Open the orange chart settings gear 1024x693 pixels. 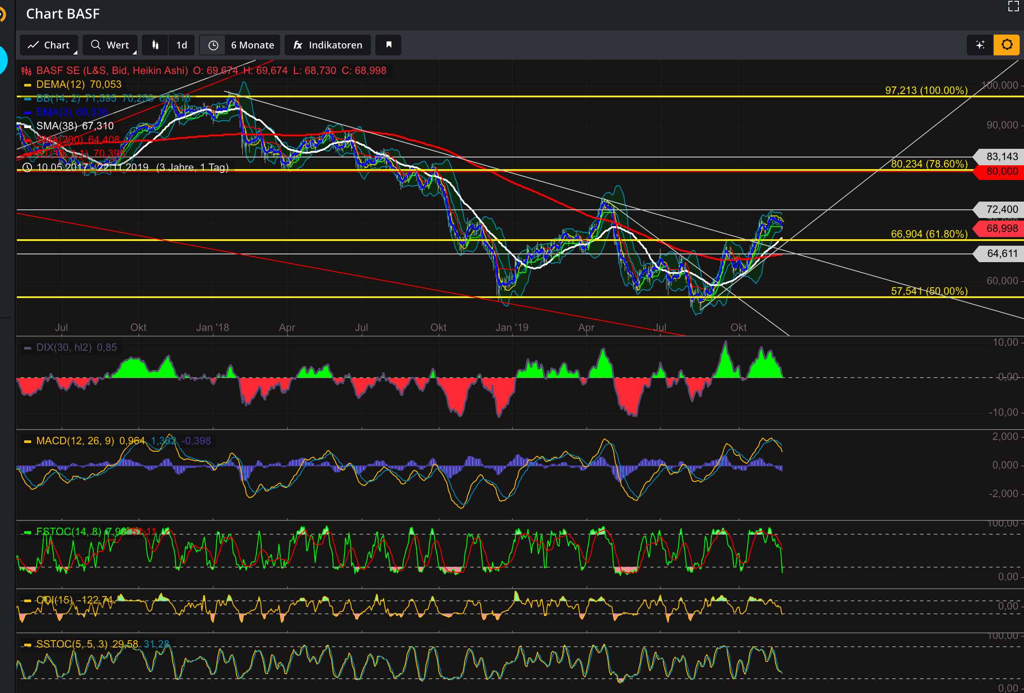point(1007,45)
